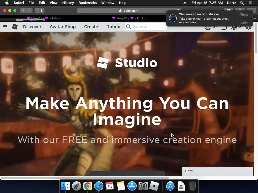
Task: Open Notification Center list icon
Action: pyautogui.click(x=250, y=3)
